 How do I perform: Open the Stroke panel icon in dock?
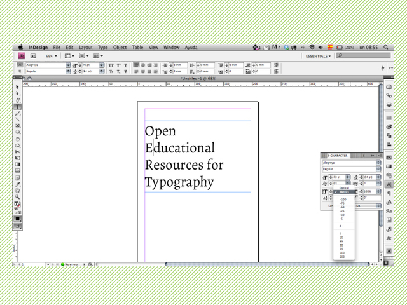point(389,118)
